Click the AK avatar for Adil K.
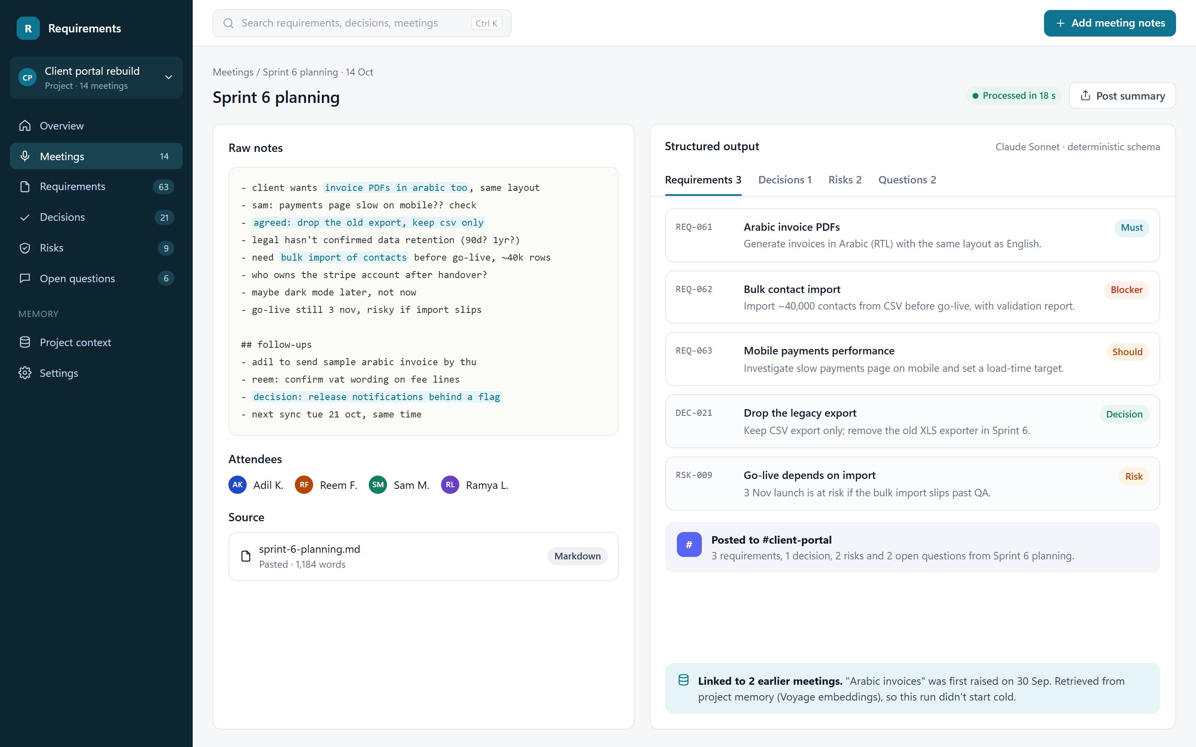 coord(238,485)
